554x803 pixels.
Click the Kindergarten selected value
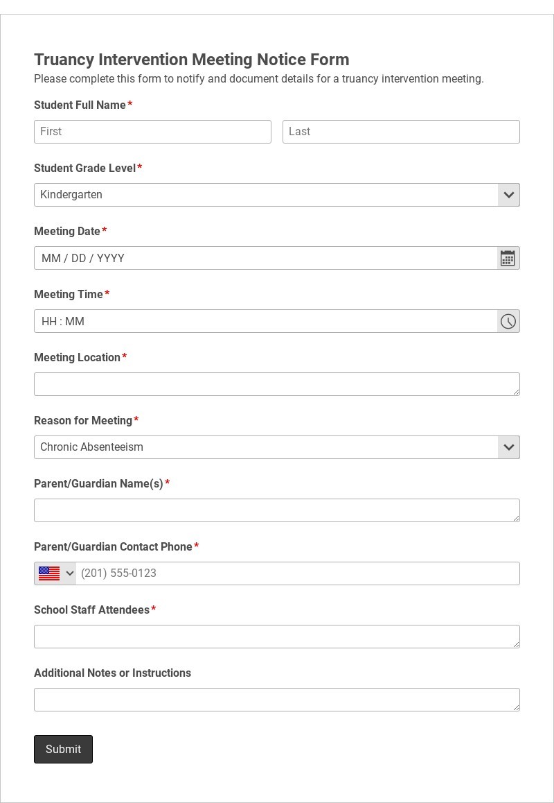71,195
